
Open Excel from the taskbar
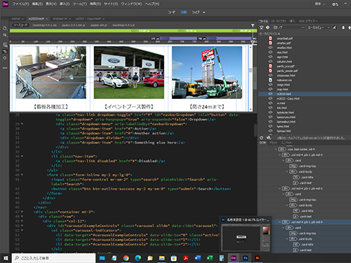point(209,258)
